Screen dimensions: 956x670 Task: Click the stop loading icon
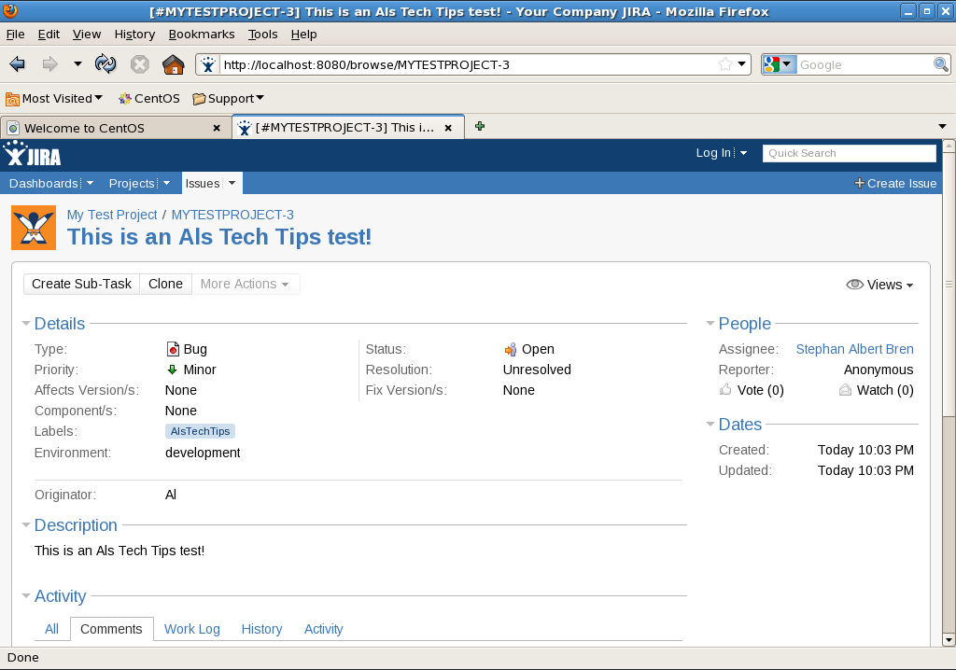tap(140, 64)
